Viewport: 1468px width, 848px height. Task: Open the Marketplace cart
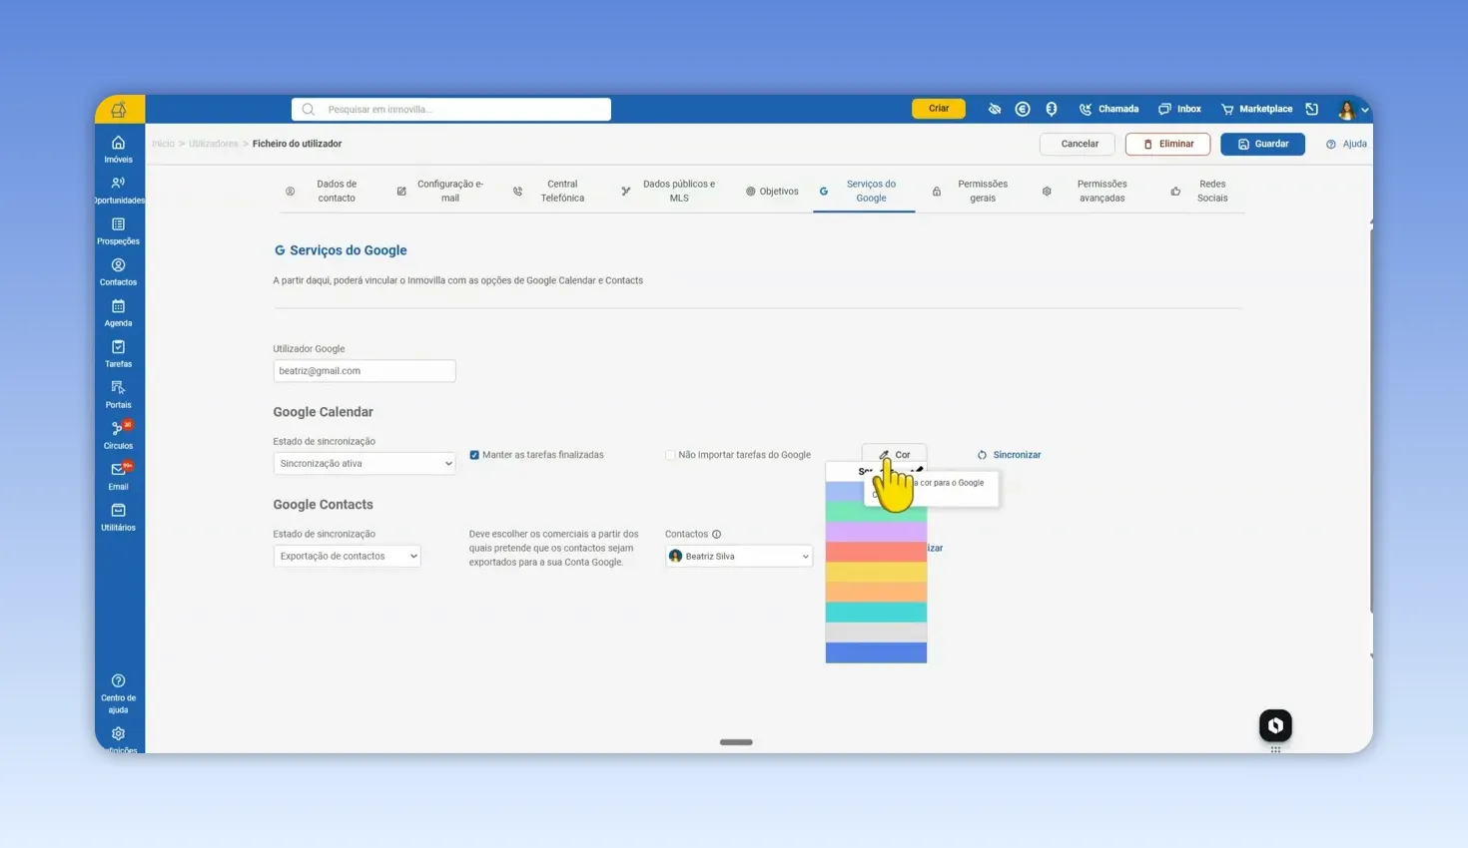pos(1256,109)
